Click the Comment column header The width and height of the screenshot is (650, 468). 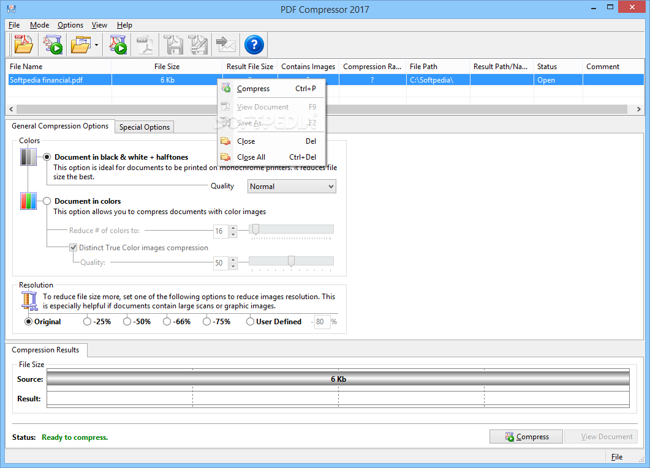point(613,67)
